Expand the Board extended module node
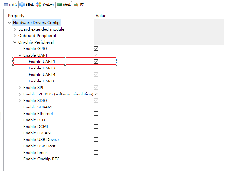 (15, 29)
